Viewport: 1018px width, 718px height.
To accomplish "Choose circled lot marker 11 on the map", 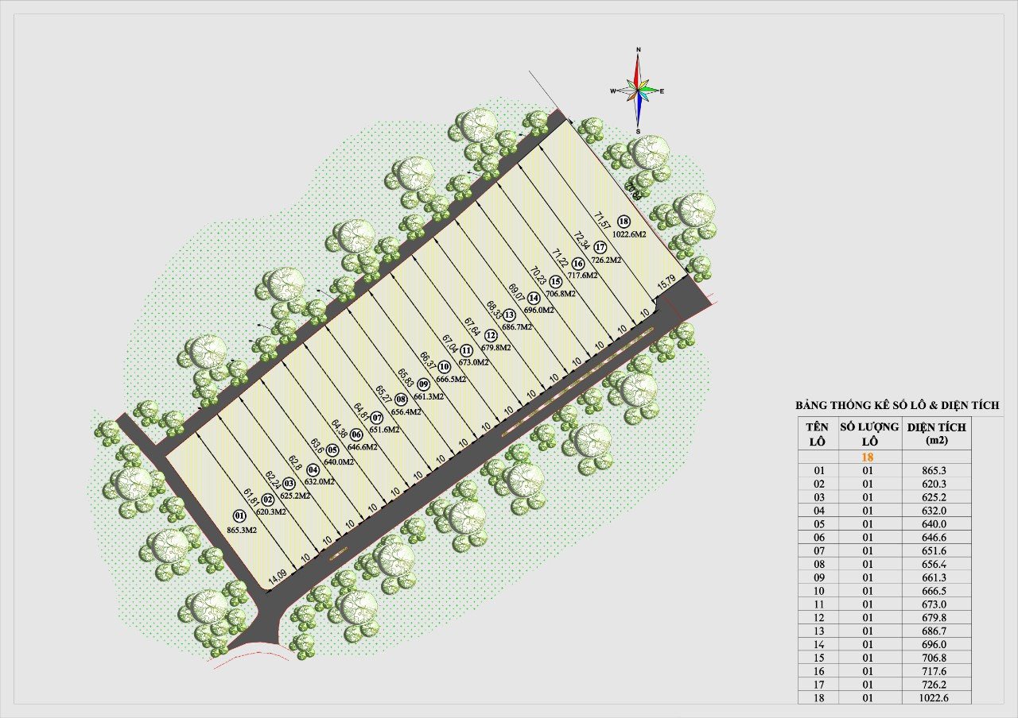I will (x=466, y=350).
